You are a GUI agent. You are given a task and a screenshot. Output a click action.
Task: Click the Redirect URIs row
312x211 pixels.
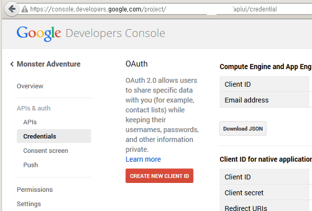coord(266,206)
